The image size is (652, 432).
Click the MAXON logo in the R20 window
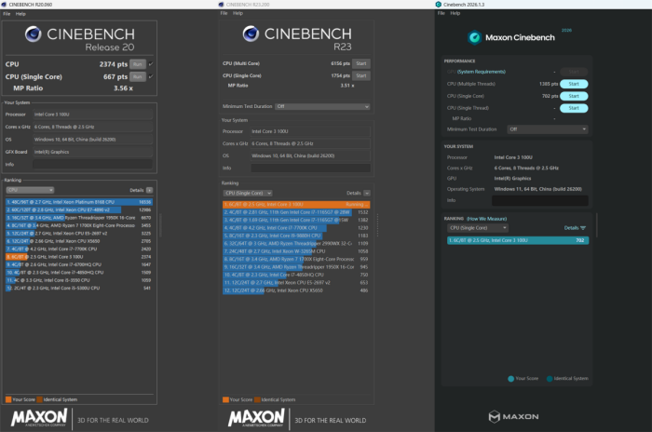pos(39,417)
